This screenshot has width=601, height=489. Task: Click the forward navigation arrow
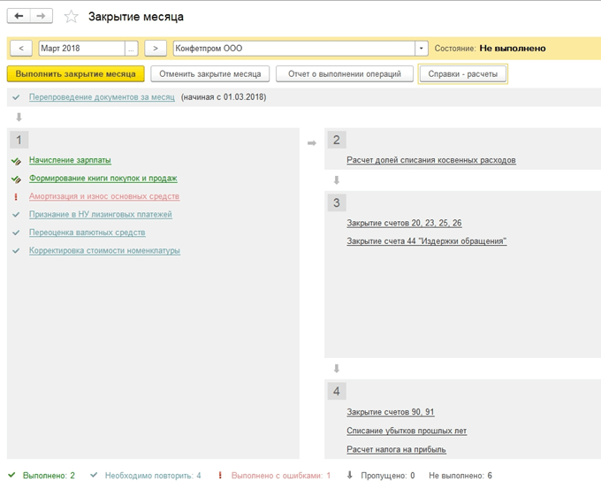click(41, 16)
